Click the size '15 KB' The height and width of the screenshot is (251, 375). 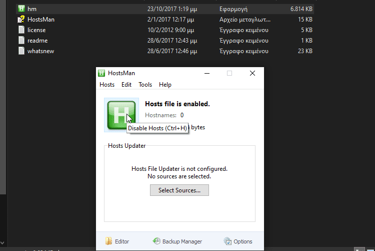[x=305, y=20]
